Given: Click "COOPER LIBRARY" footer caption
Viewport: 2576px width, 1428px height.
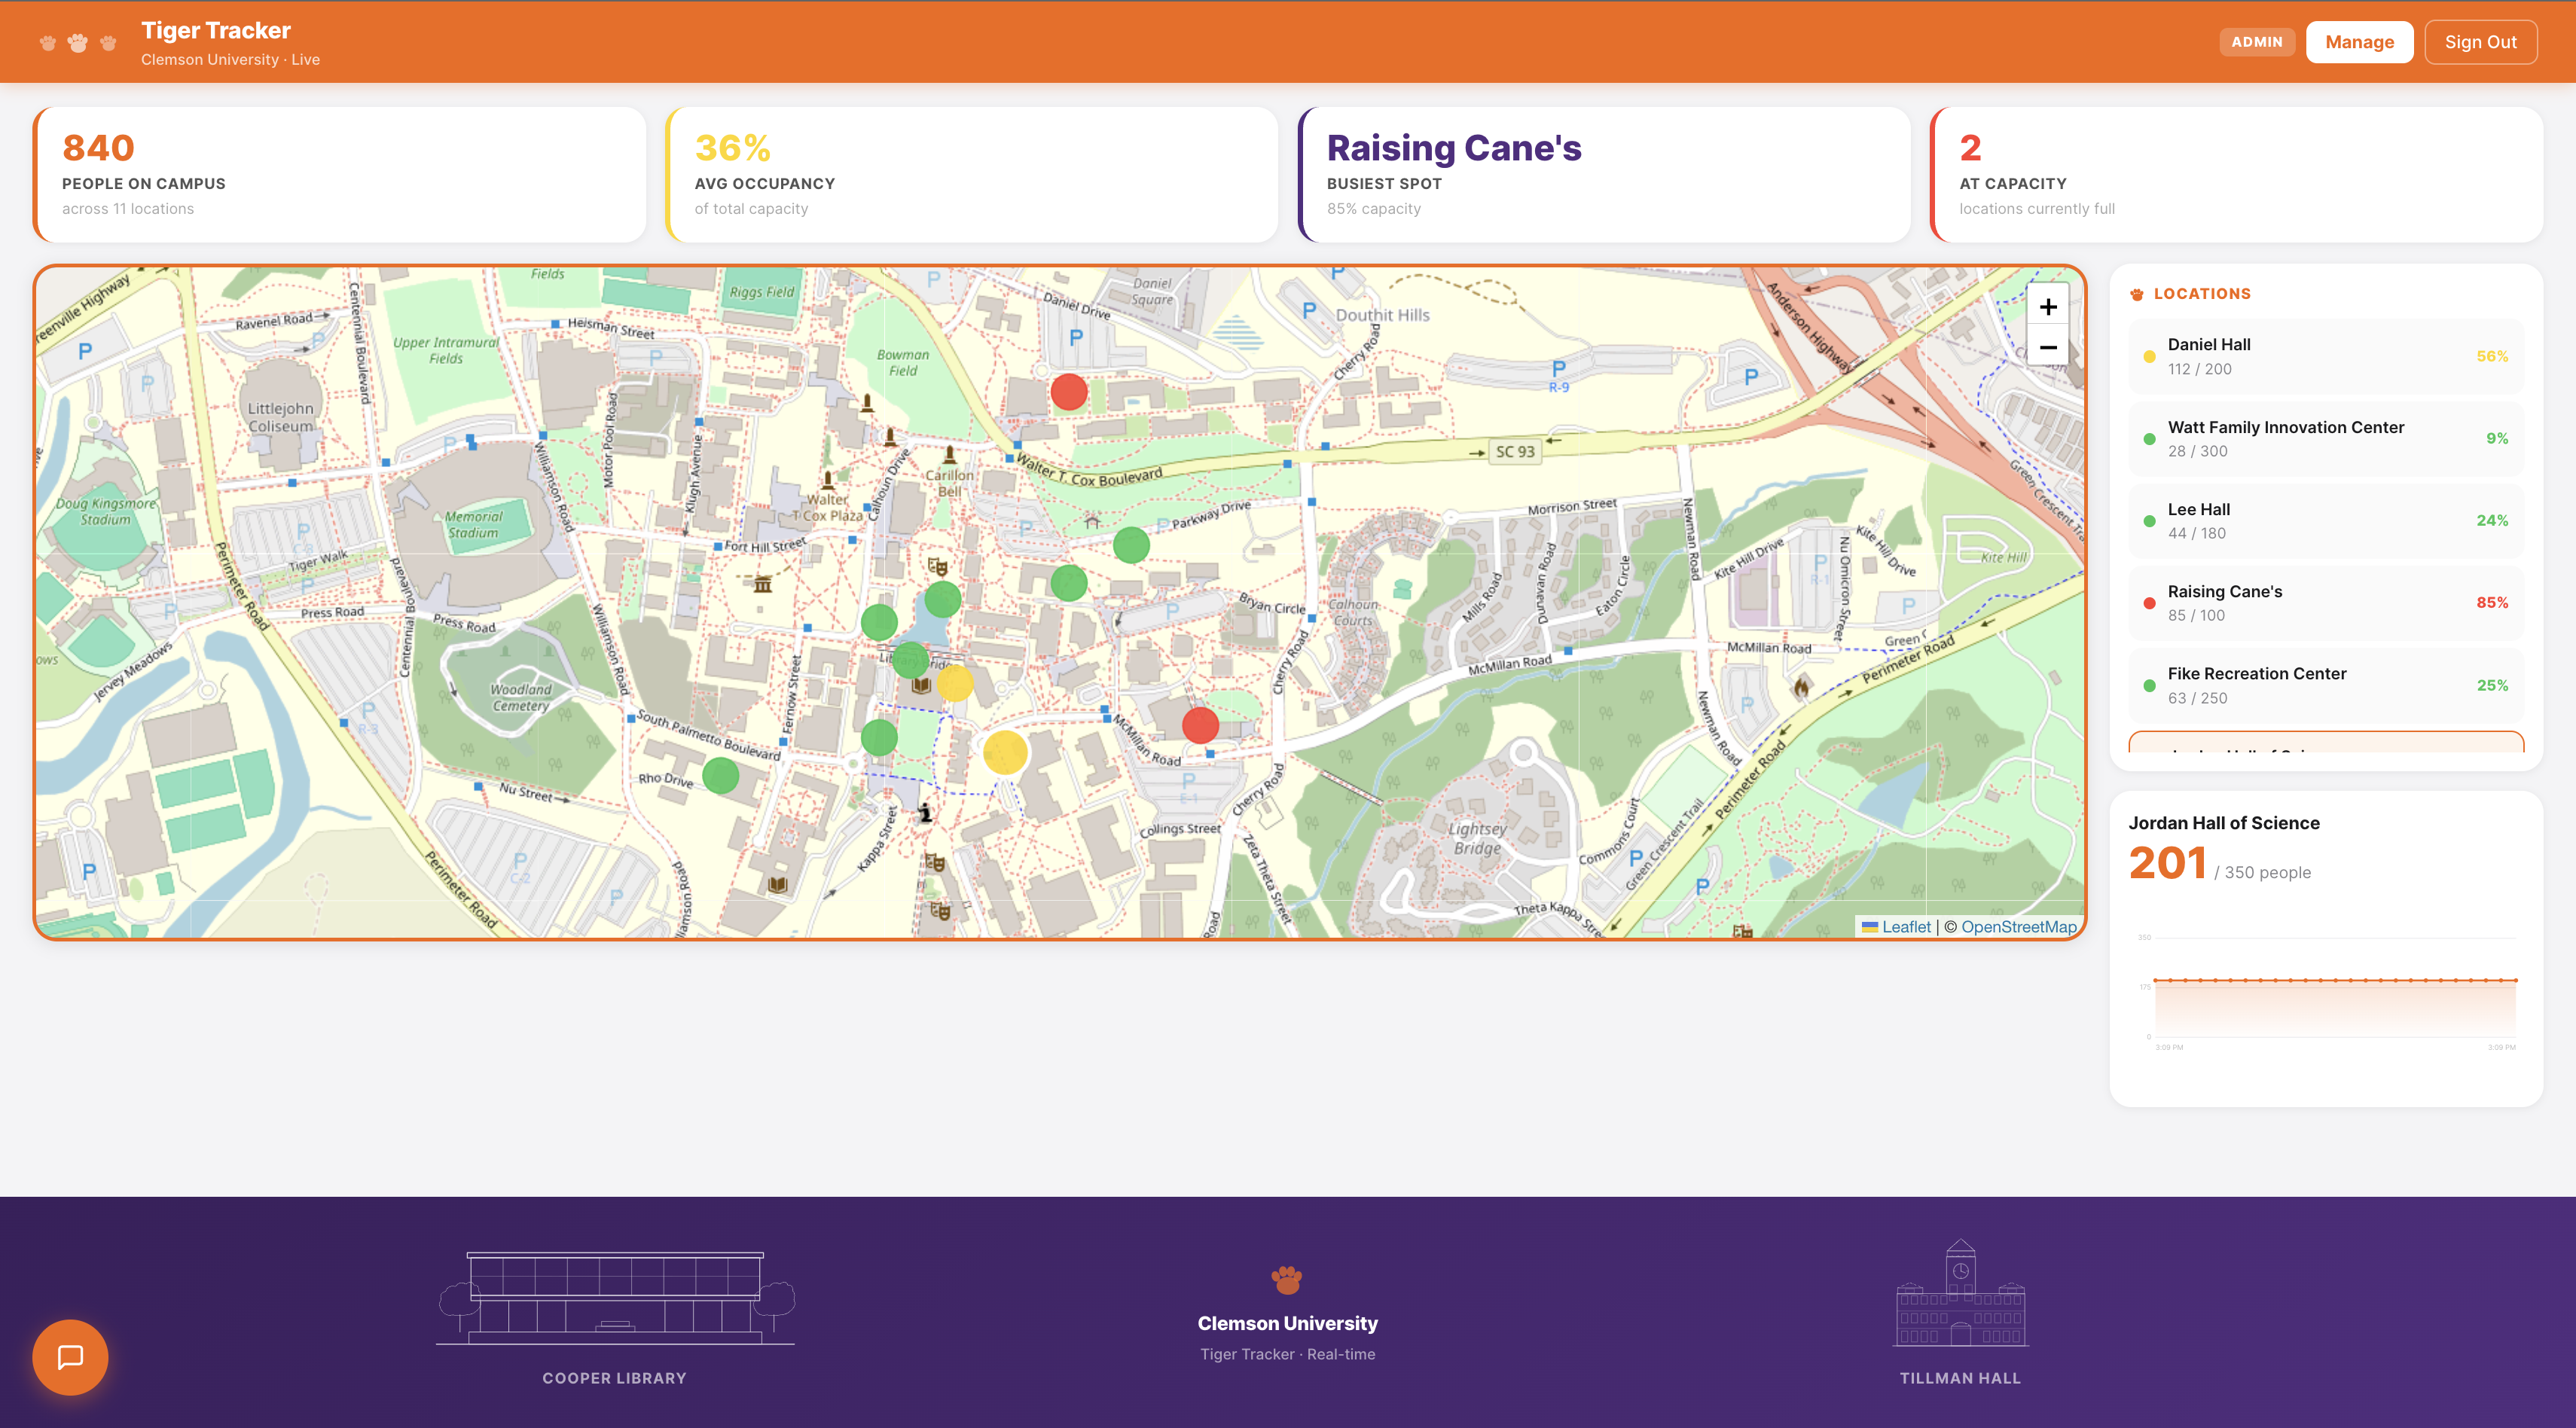Looking at the screenshot, I should [614, 1378].
